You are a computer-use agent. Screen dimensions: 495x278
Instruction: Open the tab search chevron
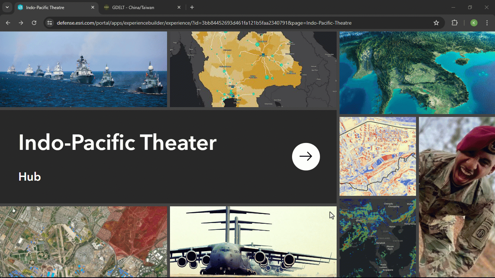coord(7,7)
